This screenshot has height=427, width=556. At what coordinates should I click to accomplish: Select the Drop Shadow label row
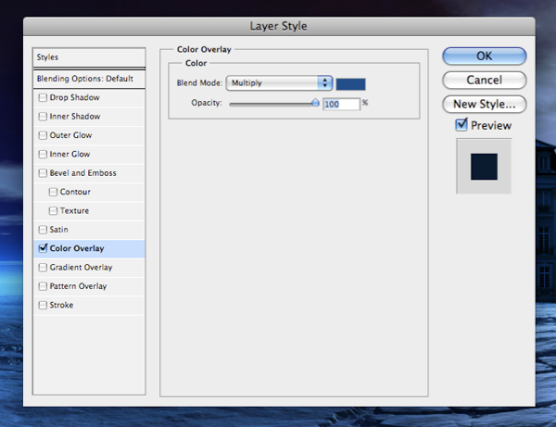(89, 97)
